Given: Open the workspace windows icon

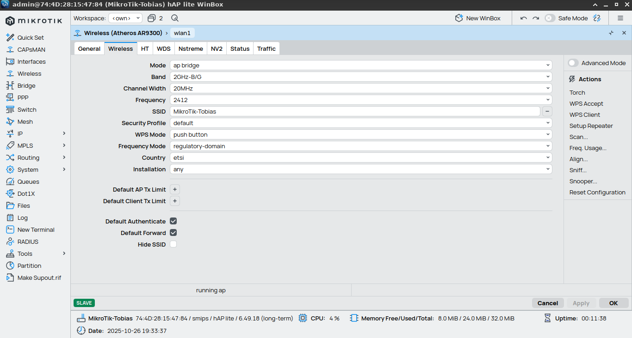Looking at the screenshot, I should (x=151, y=18).
